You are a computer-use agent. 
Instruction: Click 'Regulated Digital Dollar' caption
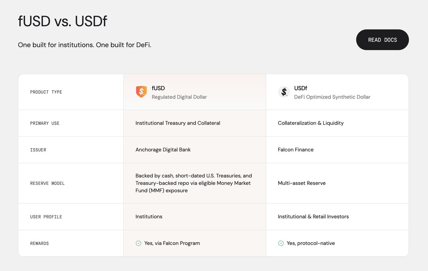[x=179, y=97]
